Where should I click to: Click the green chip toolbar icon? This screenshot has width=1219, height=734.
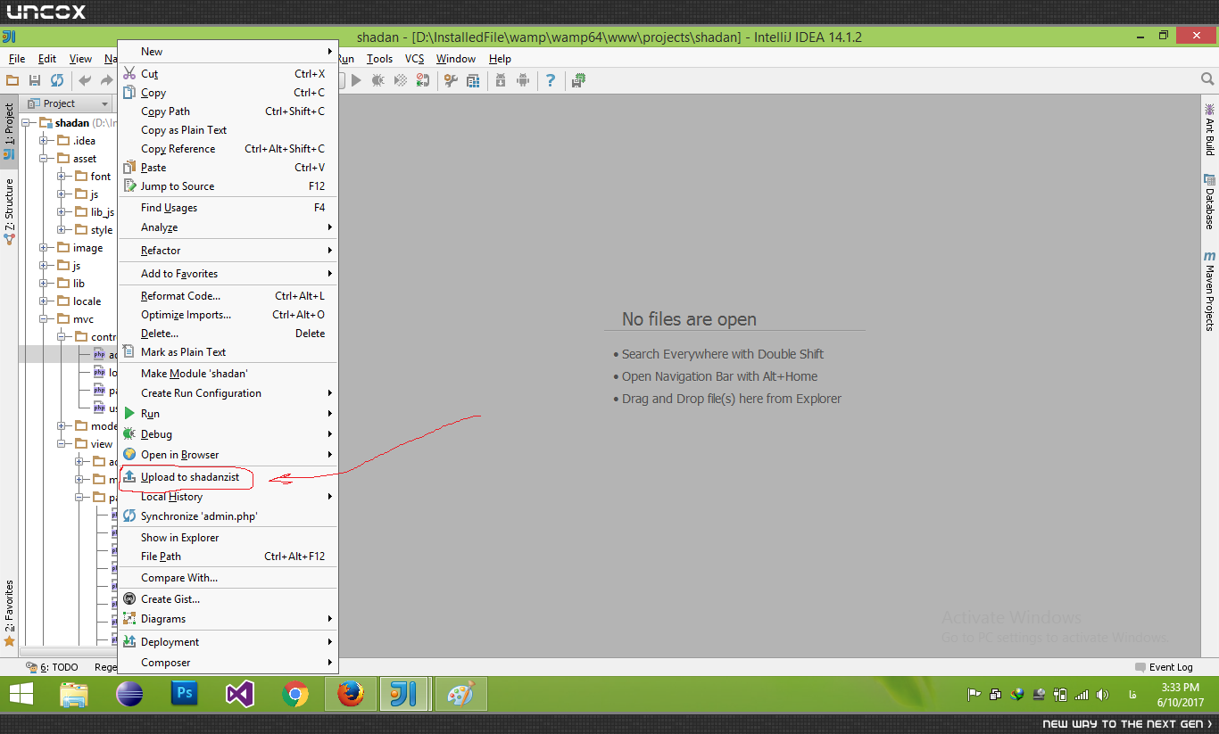(x=578, y=80)
